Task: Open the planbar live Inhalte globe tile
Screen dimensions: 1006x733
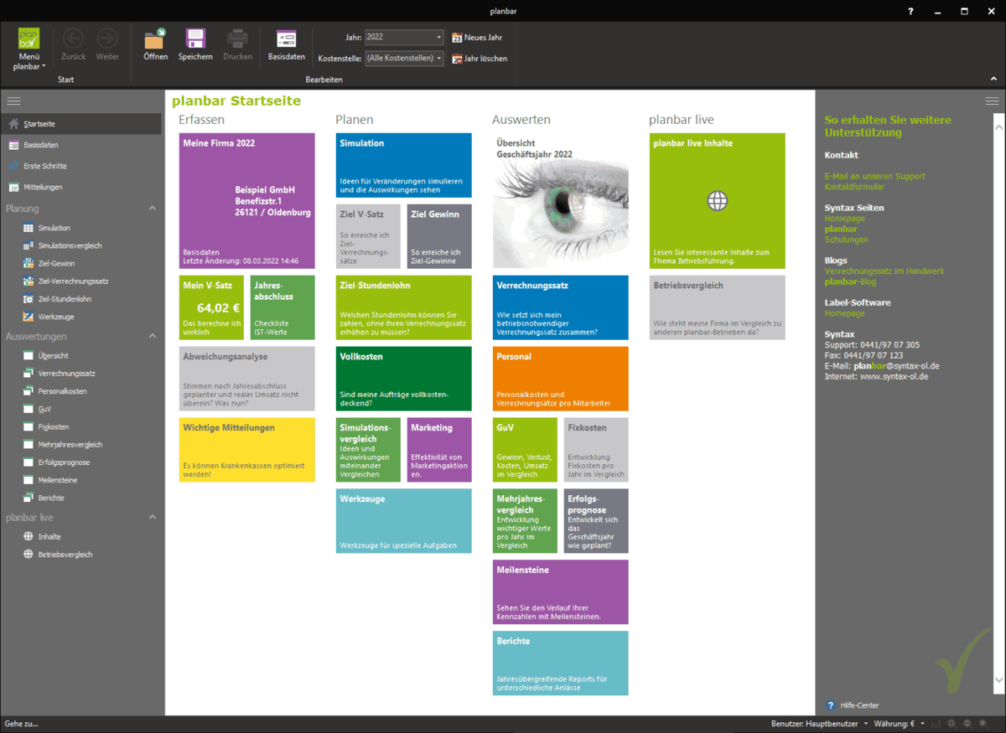Action: coord(718,201)
